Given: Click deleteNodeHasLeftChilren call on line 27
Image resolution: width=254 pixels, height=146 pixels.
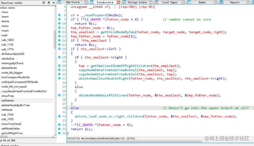Looking at the screenshot, I should click(103, 95).
